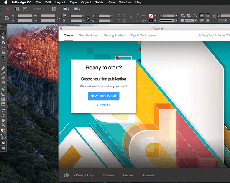The image size is (230, 183).
Task: Select the Gradient Feather tool
Action: point(3,104)
